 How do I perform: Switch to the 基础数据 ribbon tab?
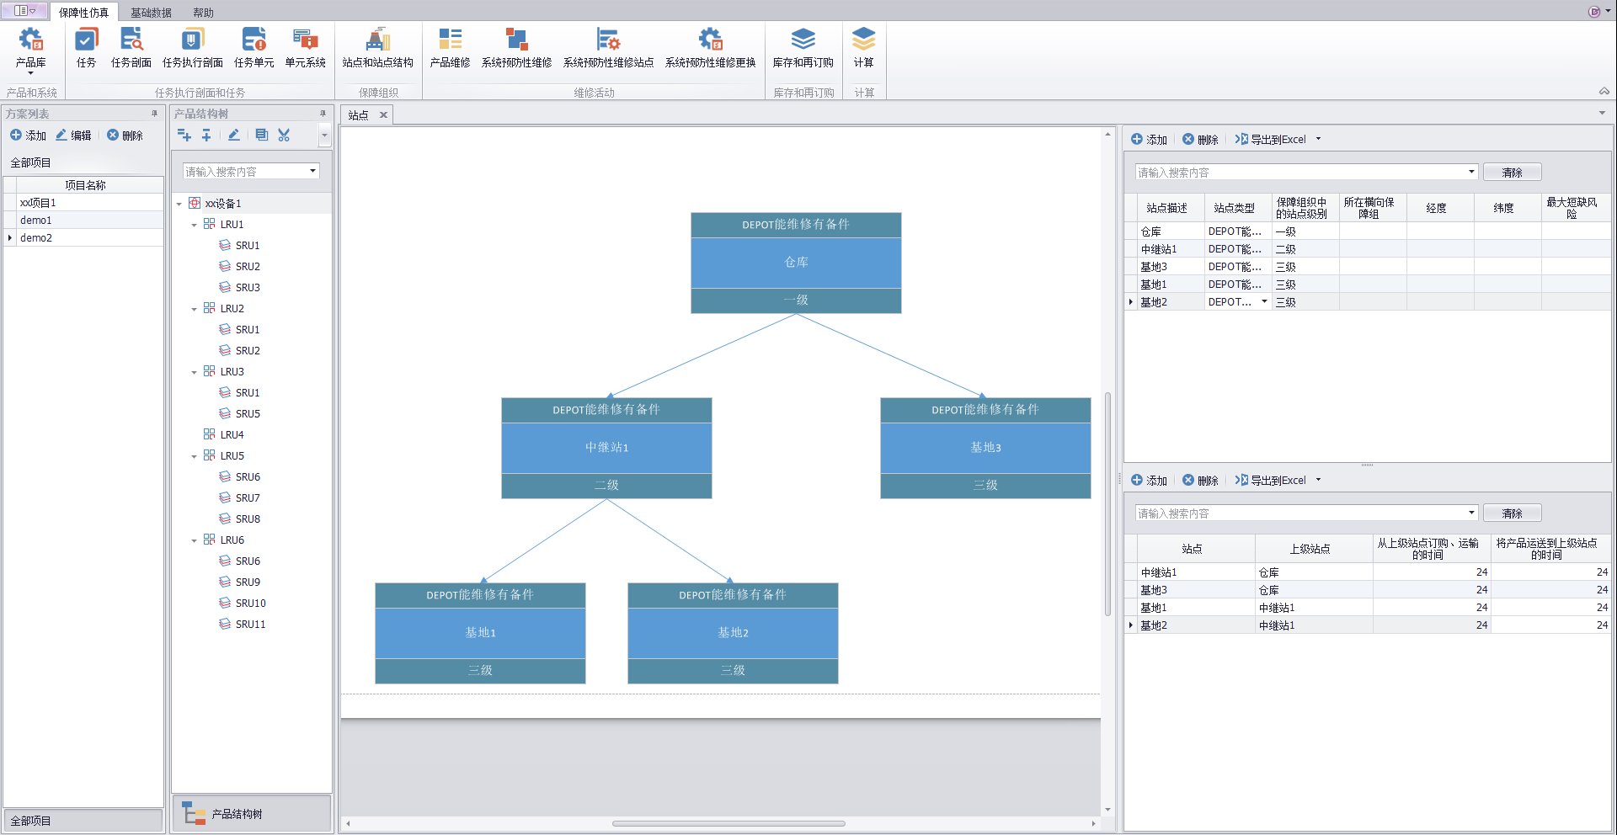pos(151,13)
